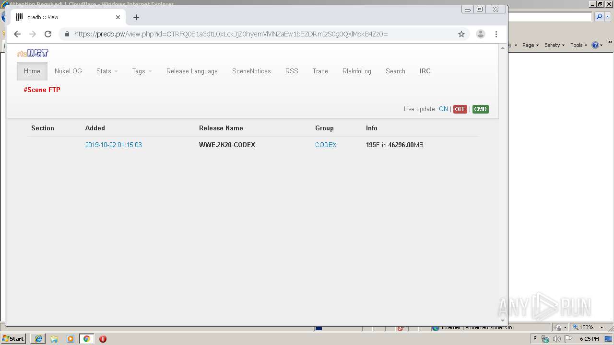Click the #Scene FTP link
Image resolution: width=614 pixels, height=345 pixels.
point(42,90)
